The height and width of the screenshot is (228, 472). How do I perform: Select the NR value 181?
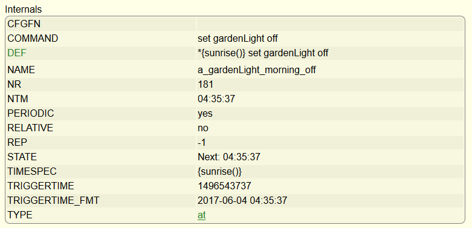(205, 84)
